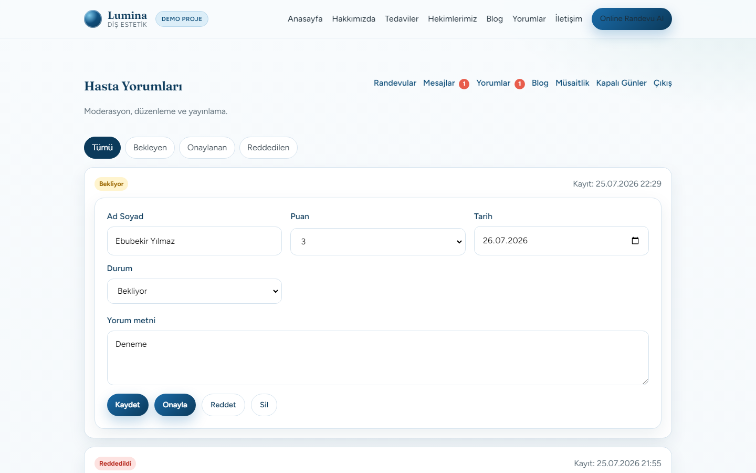Expand the Durum status dropdown
Viewport: 756px width, 473px height.
194,291
